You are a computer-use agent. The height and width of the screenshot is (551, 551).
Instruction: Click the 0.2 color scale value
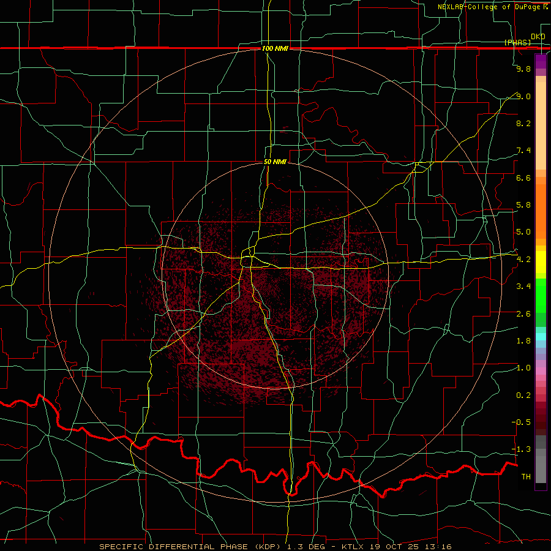(523, 395)
